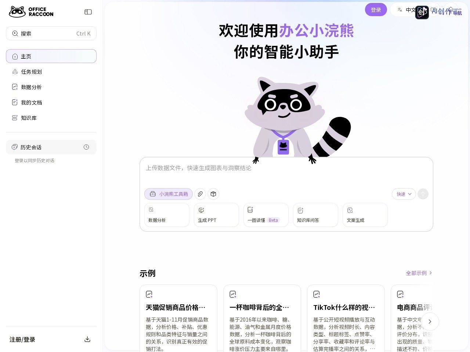The height and width of the screenshot is (352, 470).
Task: Select the 知识库问答 quick action card
Action: click(316, 215)
